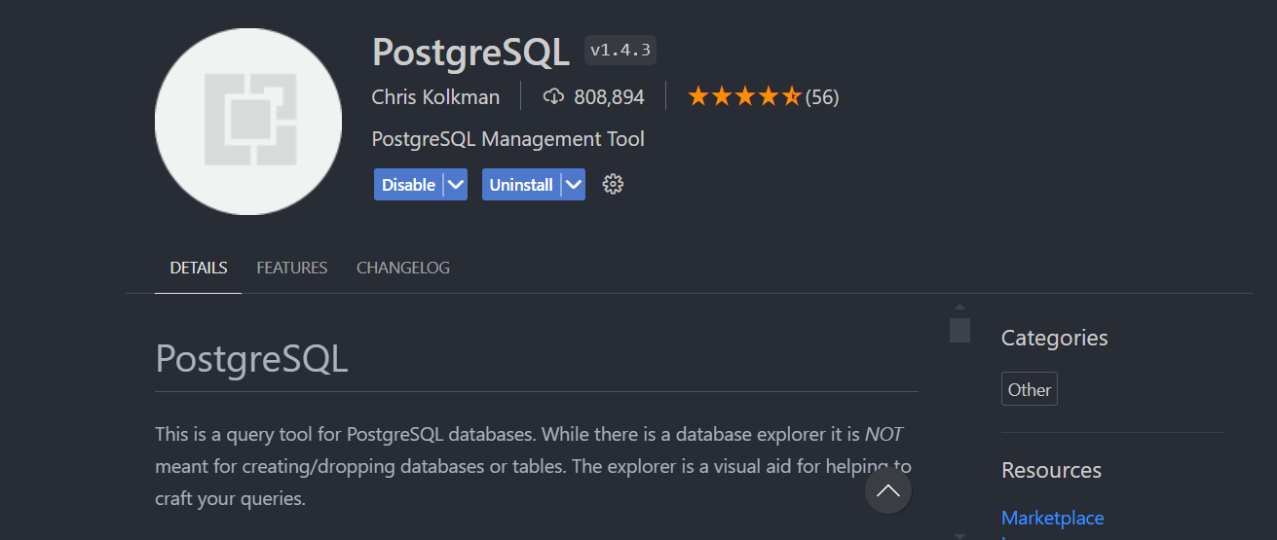This screenshot has height=540, width=1277.
Task: Open the FEATURES tab
Action: [x=291, y=268]
